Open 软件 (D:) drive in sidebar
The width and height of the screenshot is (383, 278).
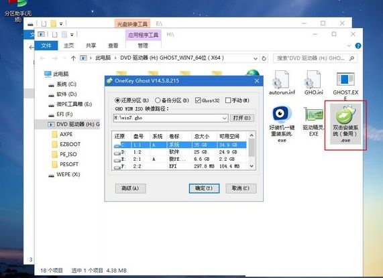(62, 94)
